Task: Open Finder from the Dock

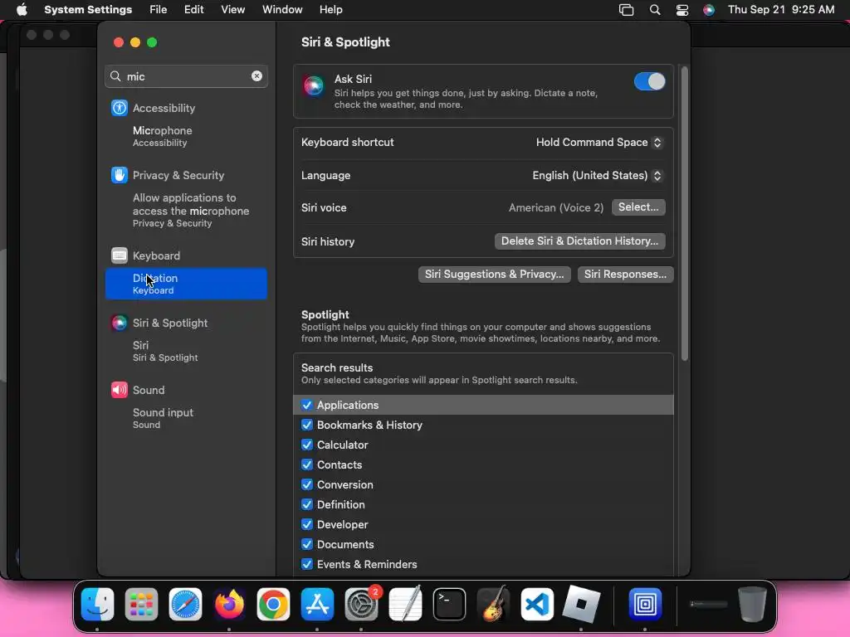Action: click(98, 604)
